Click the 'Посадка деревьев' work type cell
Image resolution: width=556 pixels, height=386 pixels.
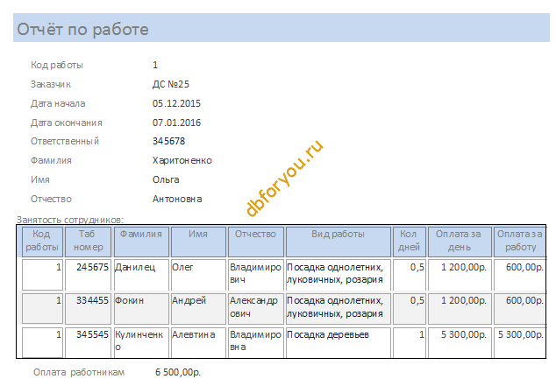point(338,342)
